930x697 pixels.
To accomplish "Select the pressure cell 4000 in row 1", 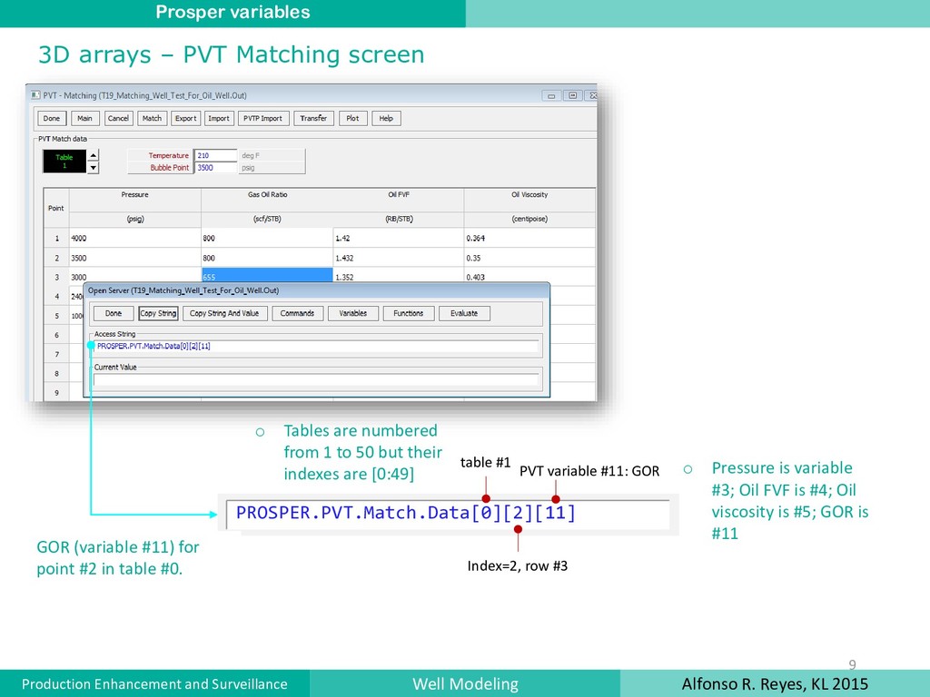I will pyautogui.click(x=135, y=239).
